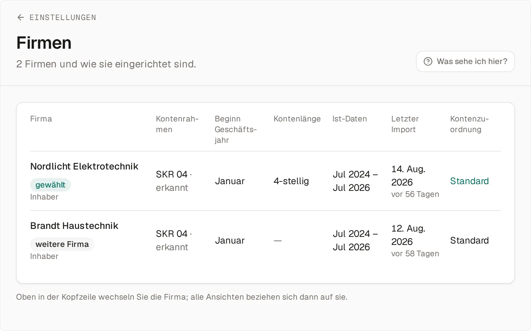Click the green 'gewählt' badge
Screen dimensions: 531x331
50,185
